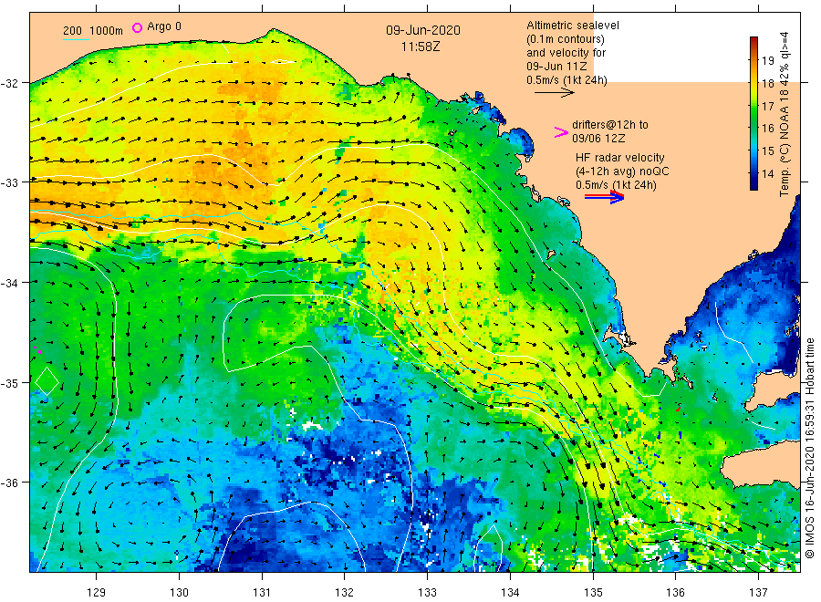Click the 'HF radar velocity' label
Viewport: 821px width, 602px height.
click(x=620, y=158)
